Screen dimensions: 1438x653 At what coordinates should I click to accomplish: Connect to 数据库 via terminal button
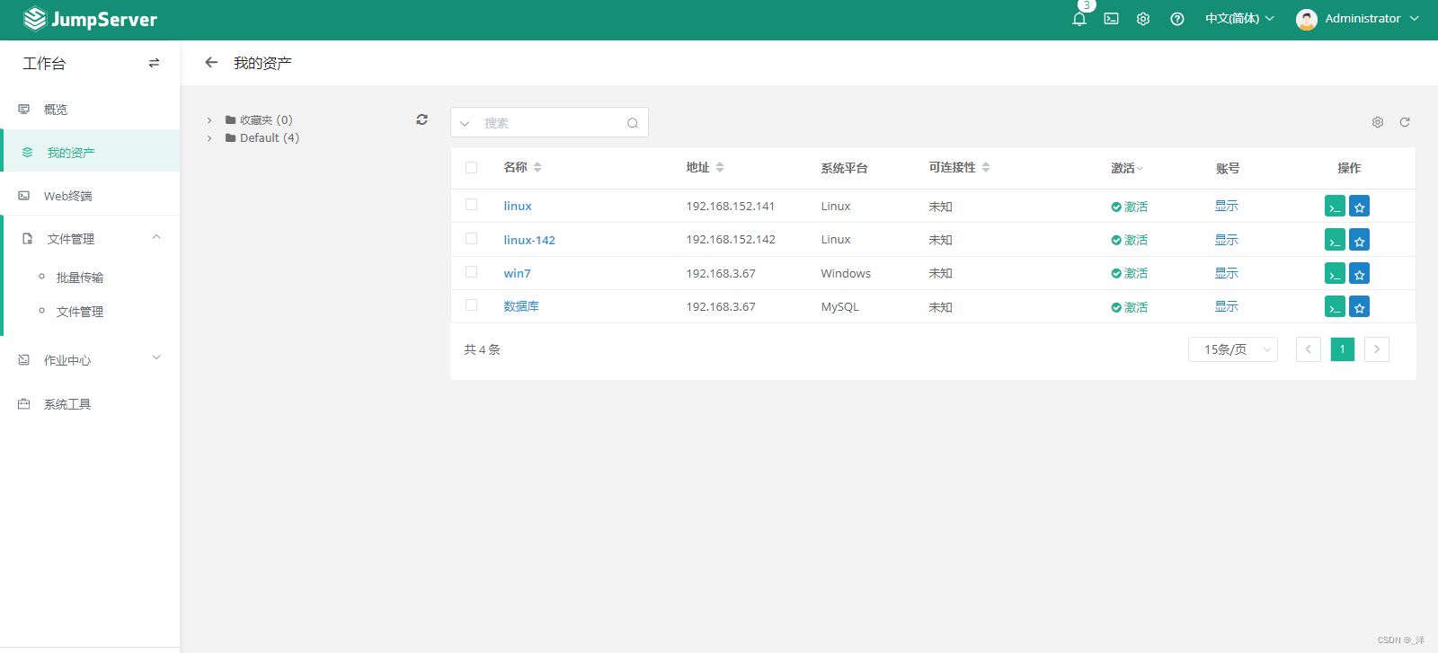pos(1335,307)
